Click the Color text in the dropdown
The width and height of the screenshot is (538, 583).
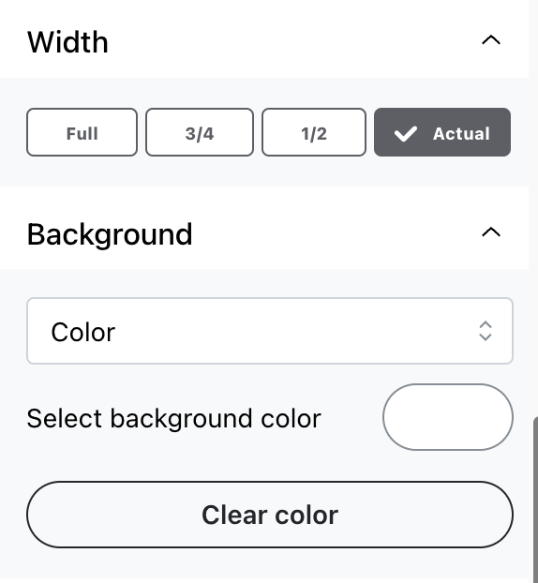(x=83, y=332)
